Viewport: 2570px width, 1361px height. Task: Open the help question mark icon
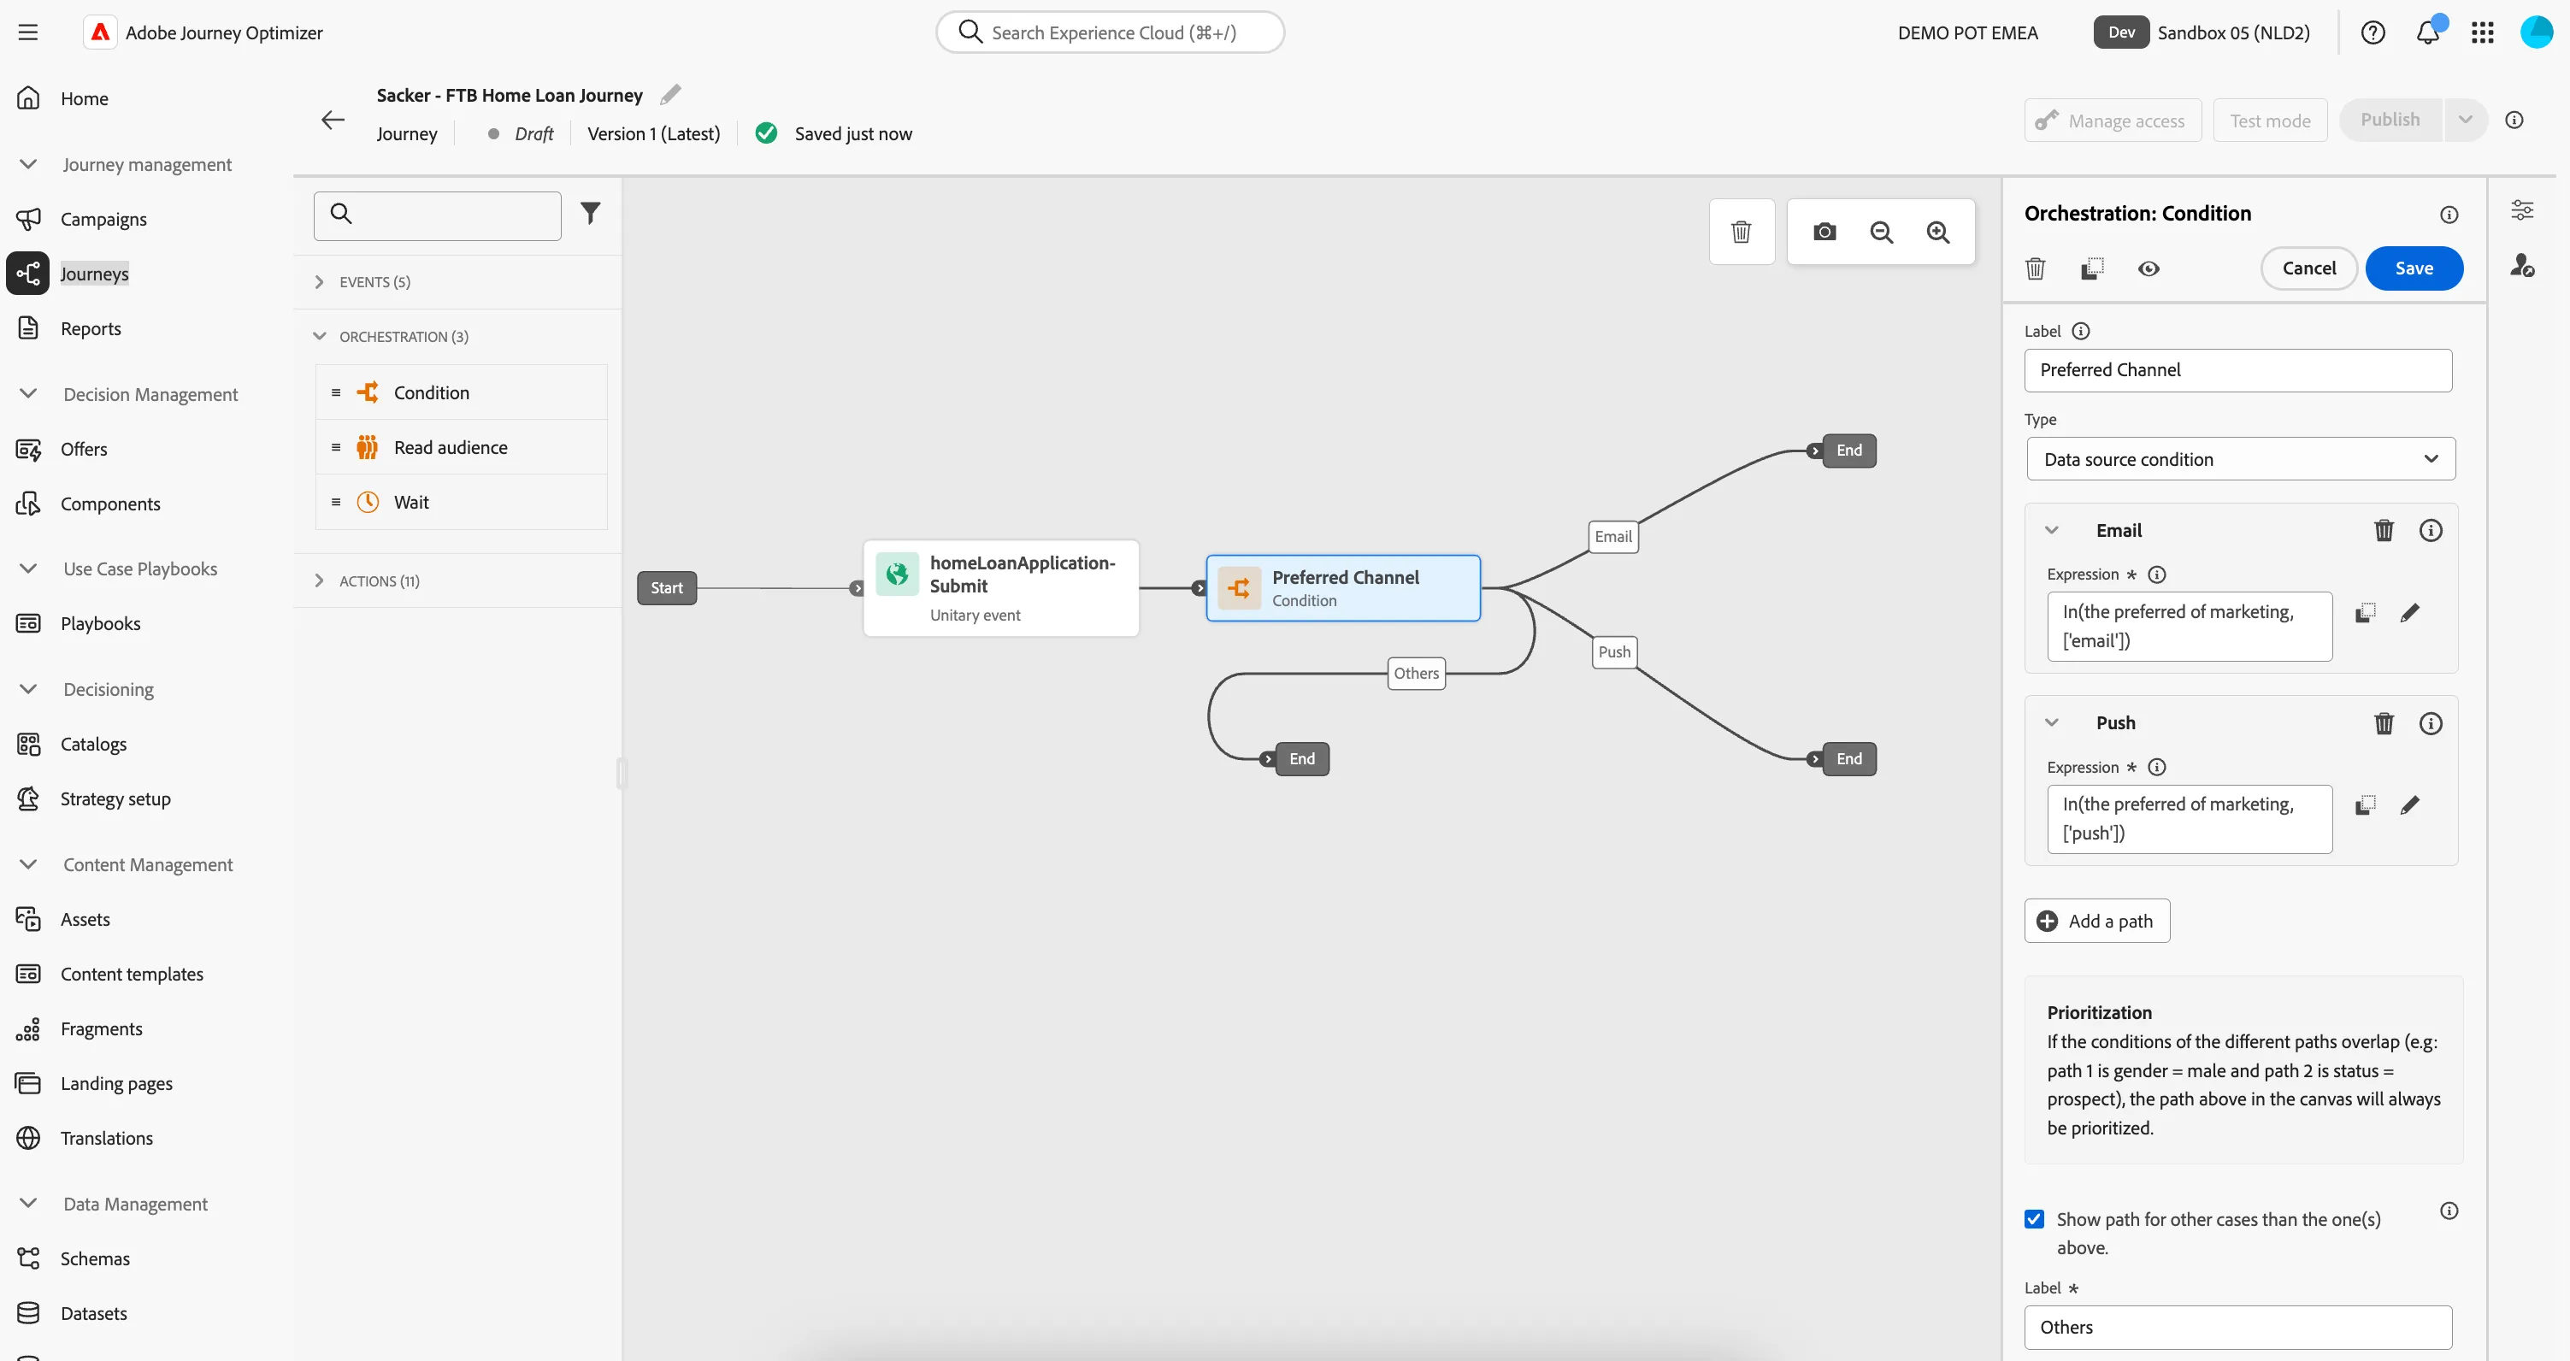pyautogui.click(x=2373, y=32)
